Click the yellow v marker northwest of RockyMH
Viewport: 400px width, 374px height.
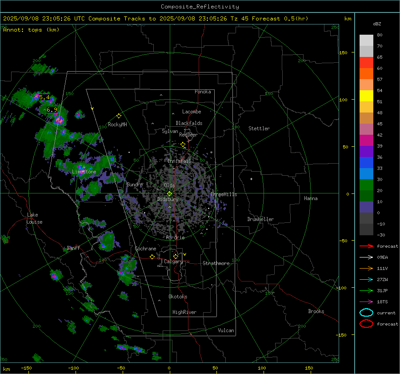92,109
